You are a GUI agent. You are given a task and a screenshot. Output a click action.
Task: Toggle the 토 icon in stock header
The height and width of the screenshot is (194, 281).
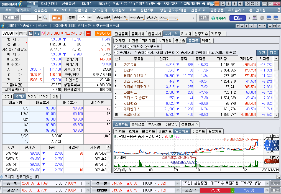tap(30, 33)
